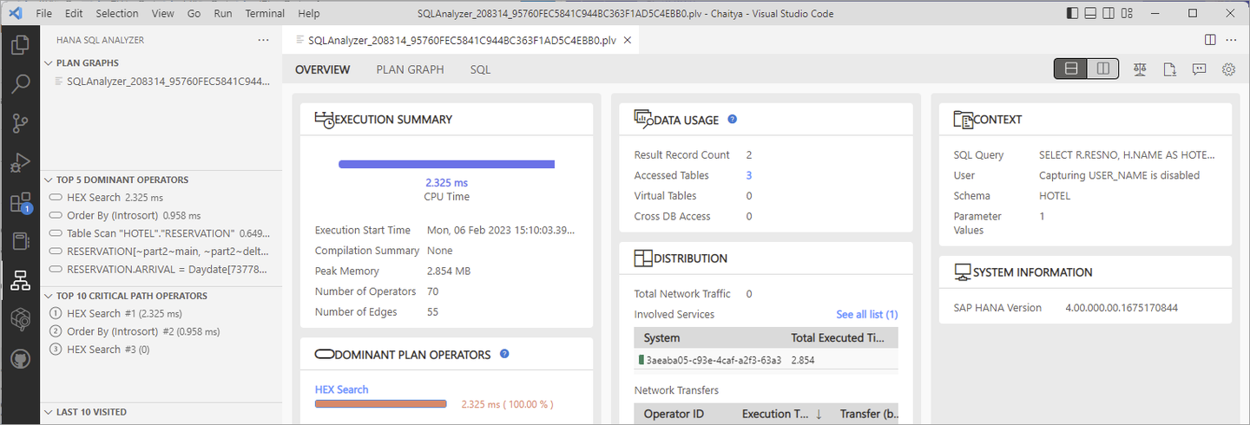Click the System Information monitor icon
This screenshot has height=425, width=1250.
click(x=963, y=272)
